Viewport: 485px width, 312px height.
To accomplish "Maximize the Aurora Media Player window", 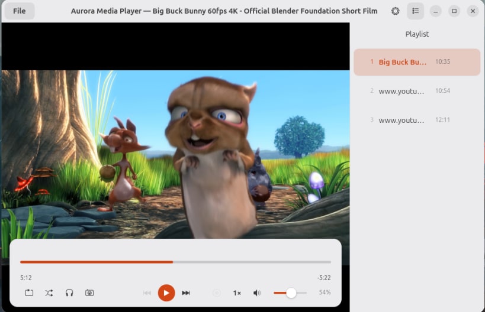I will coord(454,11).
